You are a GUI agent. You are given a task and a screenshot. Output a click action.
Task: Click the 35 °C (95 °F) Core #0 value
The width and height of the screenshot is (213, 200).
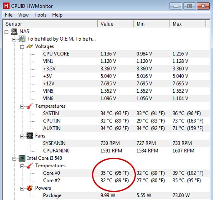point(114,173)
